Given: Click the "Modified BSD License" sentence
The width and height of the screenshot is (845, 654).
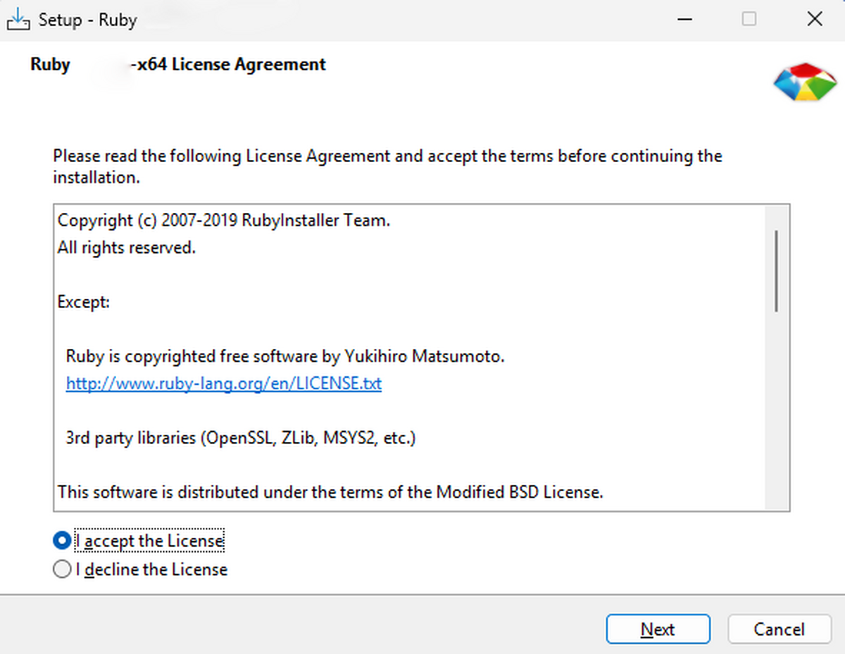Looking at the screenshot, I should [x=330, y=492].
